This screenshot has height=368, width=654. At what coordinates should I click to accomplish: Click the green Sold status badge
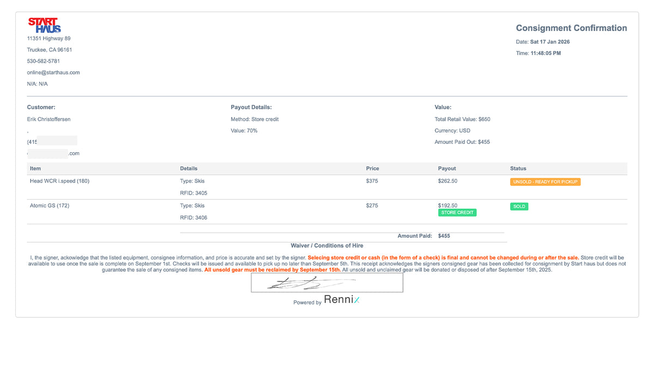(519, 207)
